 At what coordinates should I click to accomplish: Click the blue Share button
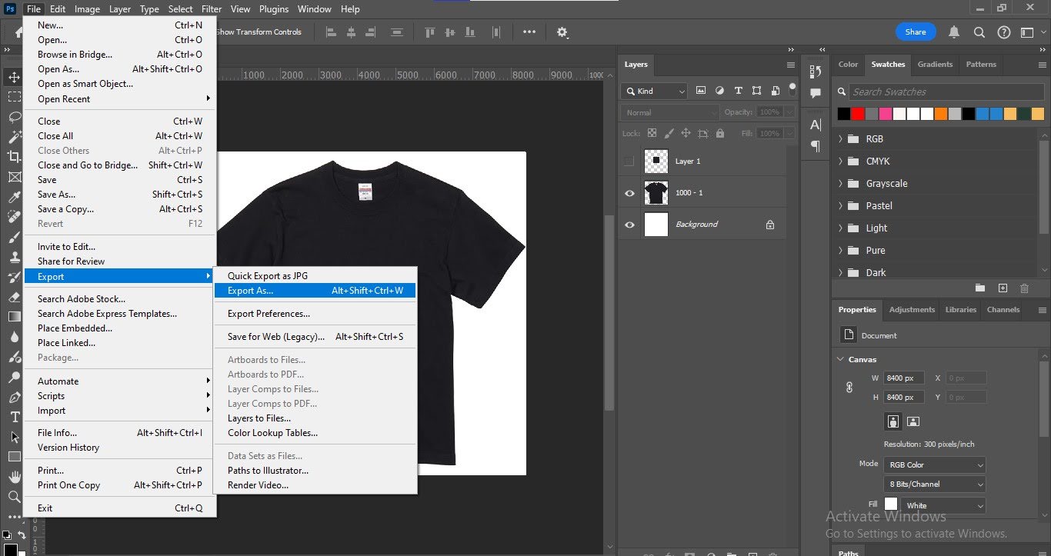coord(916,32)
